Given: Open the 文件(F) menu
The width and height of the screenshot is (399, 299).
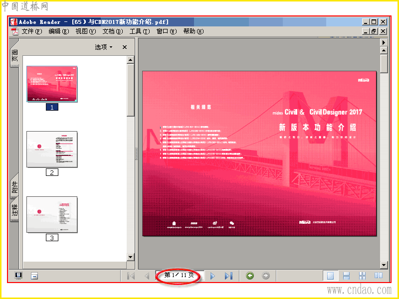Looking at the screenshot, I should tap(32, 31).
